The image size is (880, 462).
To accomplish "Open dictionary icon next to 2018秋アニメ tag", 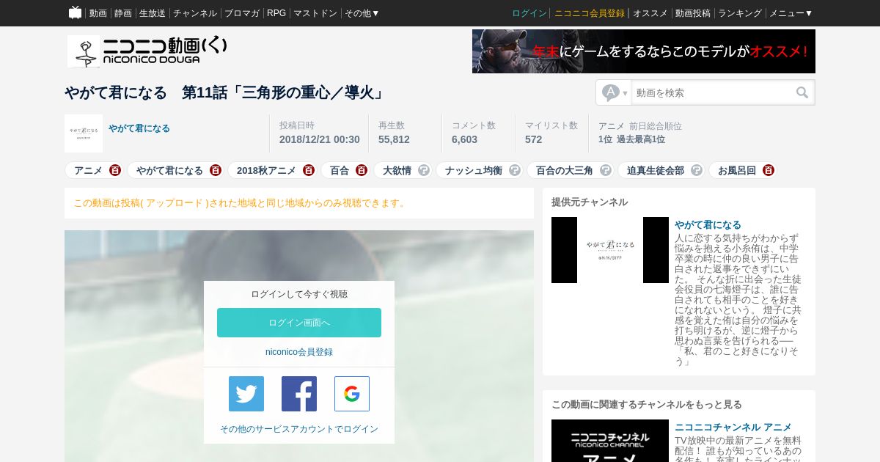I will pyautogui.click(x=309, y=170).
